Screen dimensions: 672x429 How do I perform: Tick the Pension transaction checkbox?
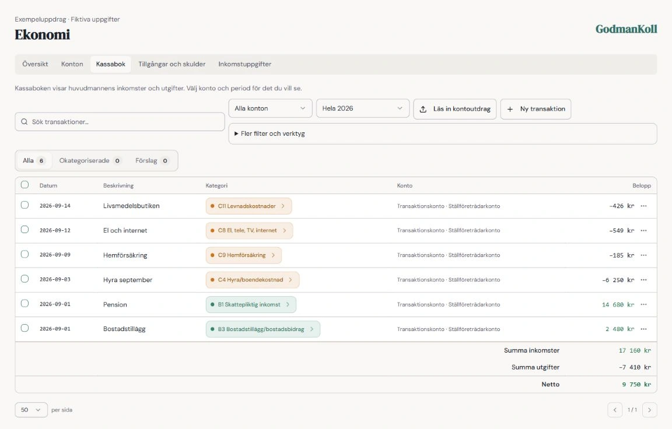coord(25,304)
